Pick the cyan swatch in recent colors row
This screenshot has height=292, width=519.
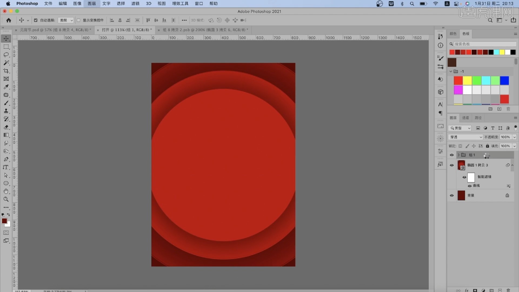497,52
